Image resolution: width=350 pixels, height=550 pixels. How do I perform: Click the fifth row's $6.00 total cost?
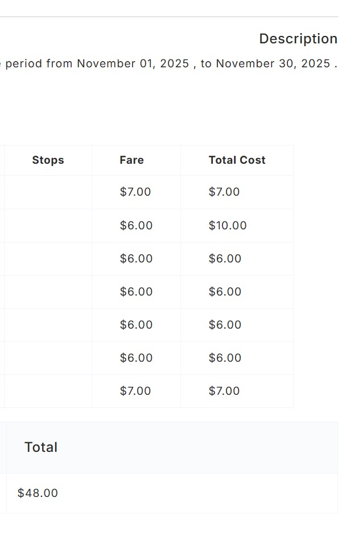(x=225, y=325)
